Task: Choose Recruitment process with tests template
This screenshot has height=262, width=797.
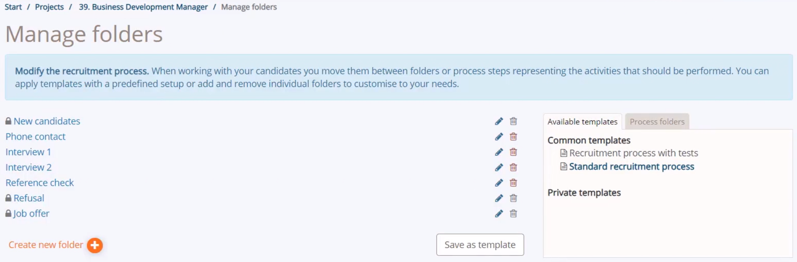Action: tap(633, 153)
